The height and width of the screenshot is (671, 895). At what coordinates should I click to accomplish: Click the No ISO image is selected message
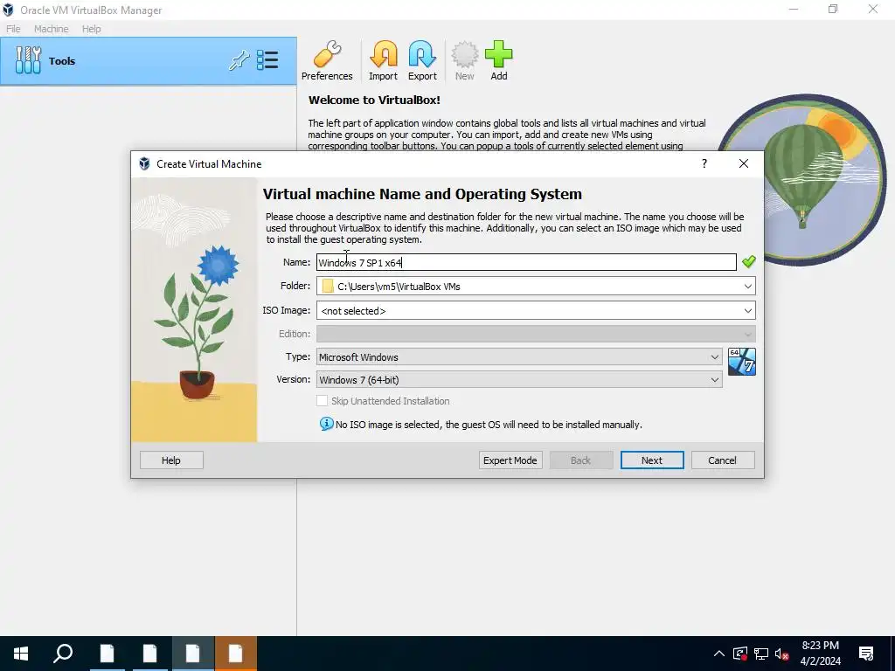click(489, 425)
